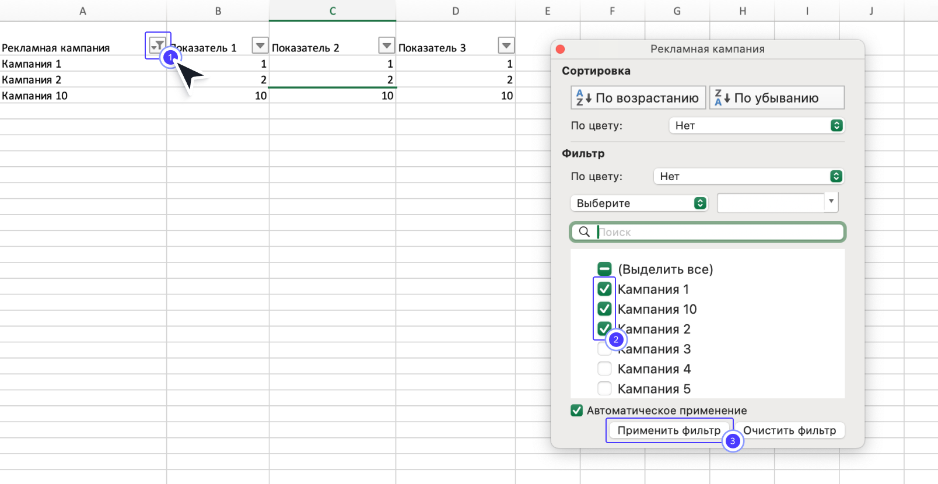
Task: Click the Применить фильтр button
Action: (669, 430)
